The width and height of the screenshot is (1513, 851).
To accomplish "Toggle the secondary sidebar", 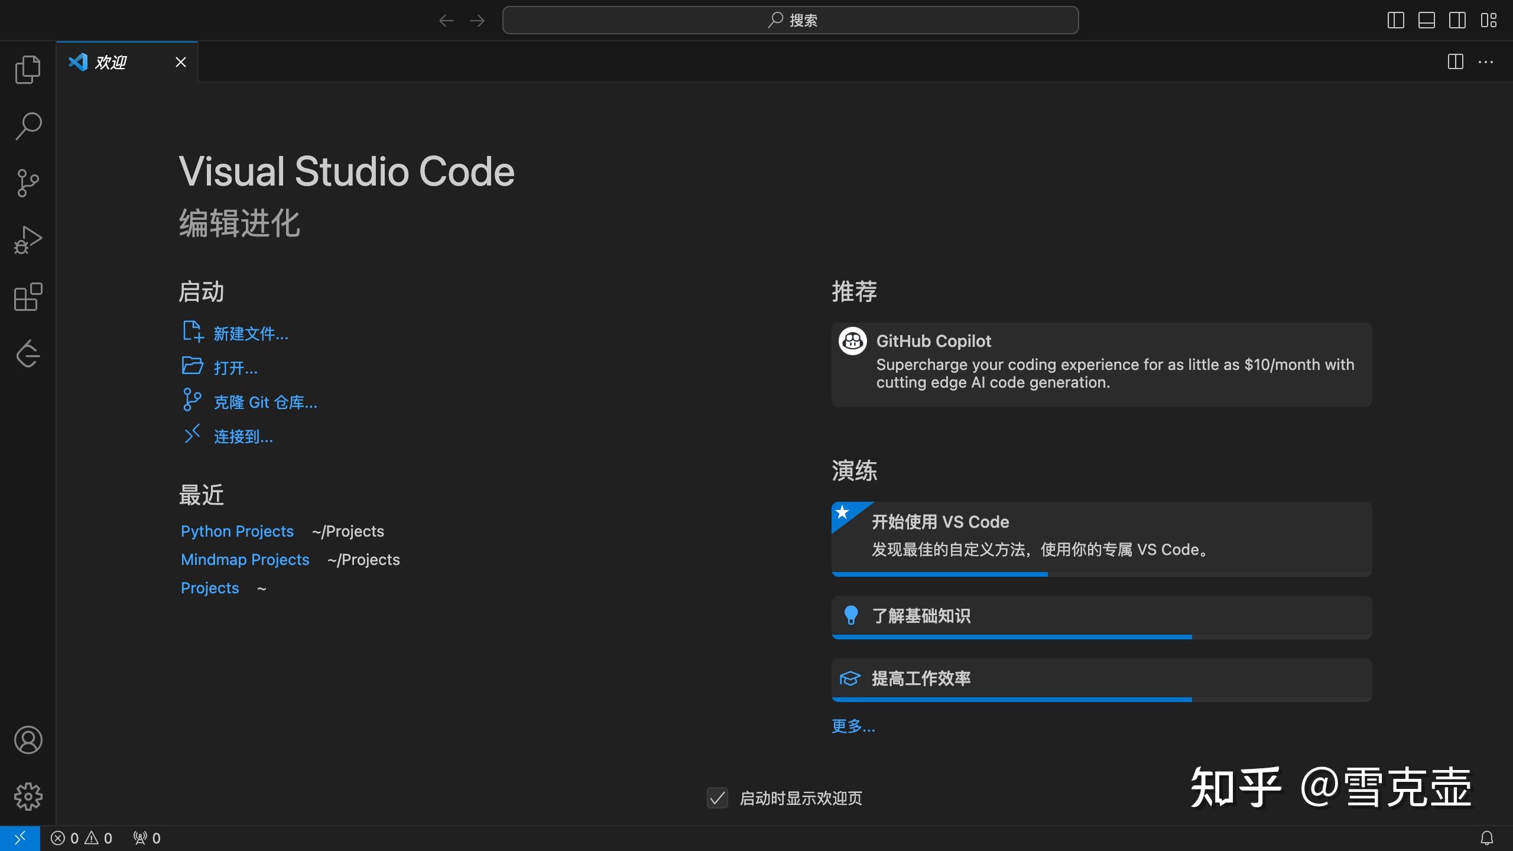I will pos(1457,20).
